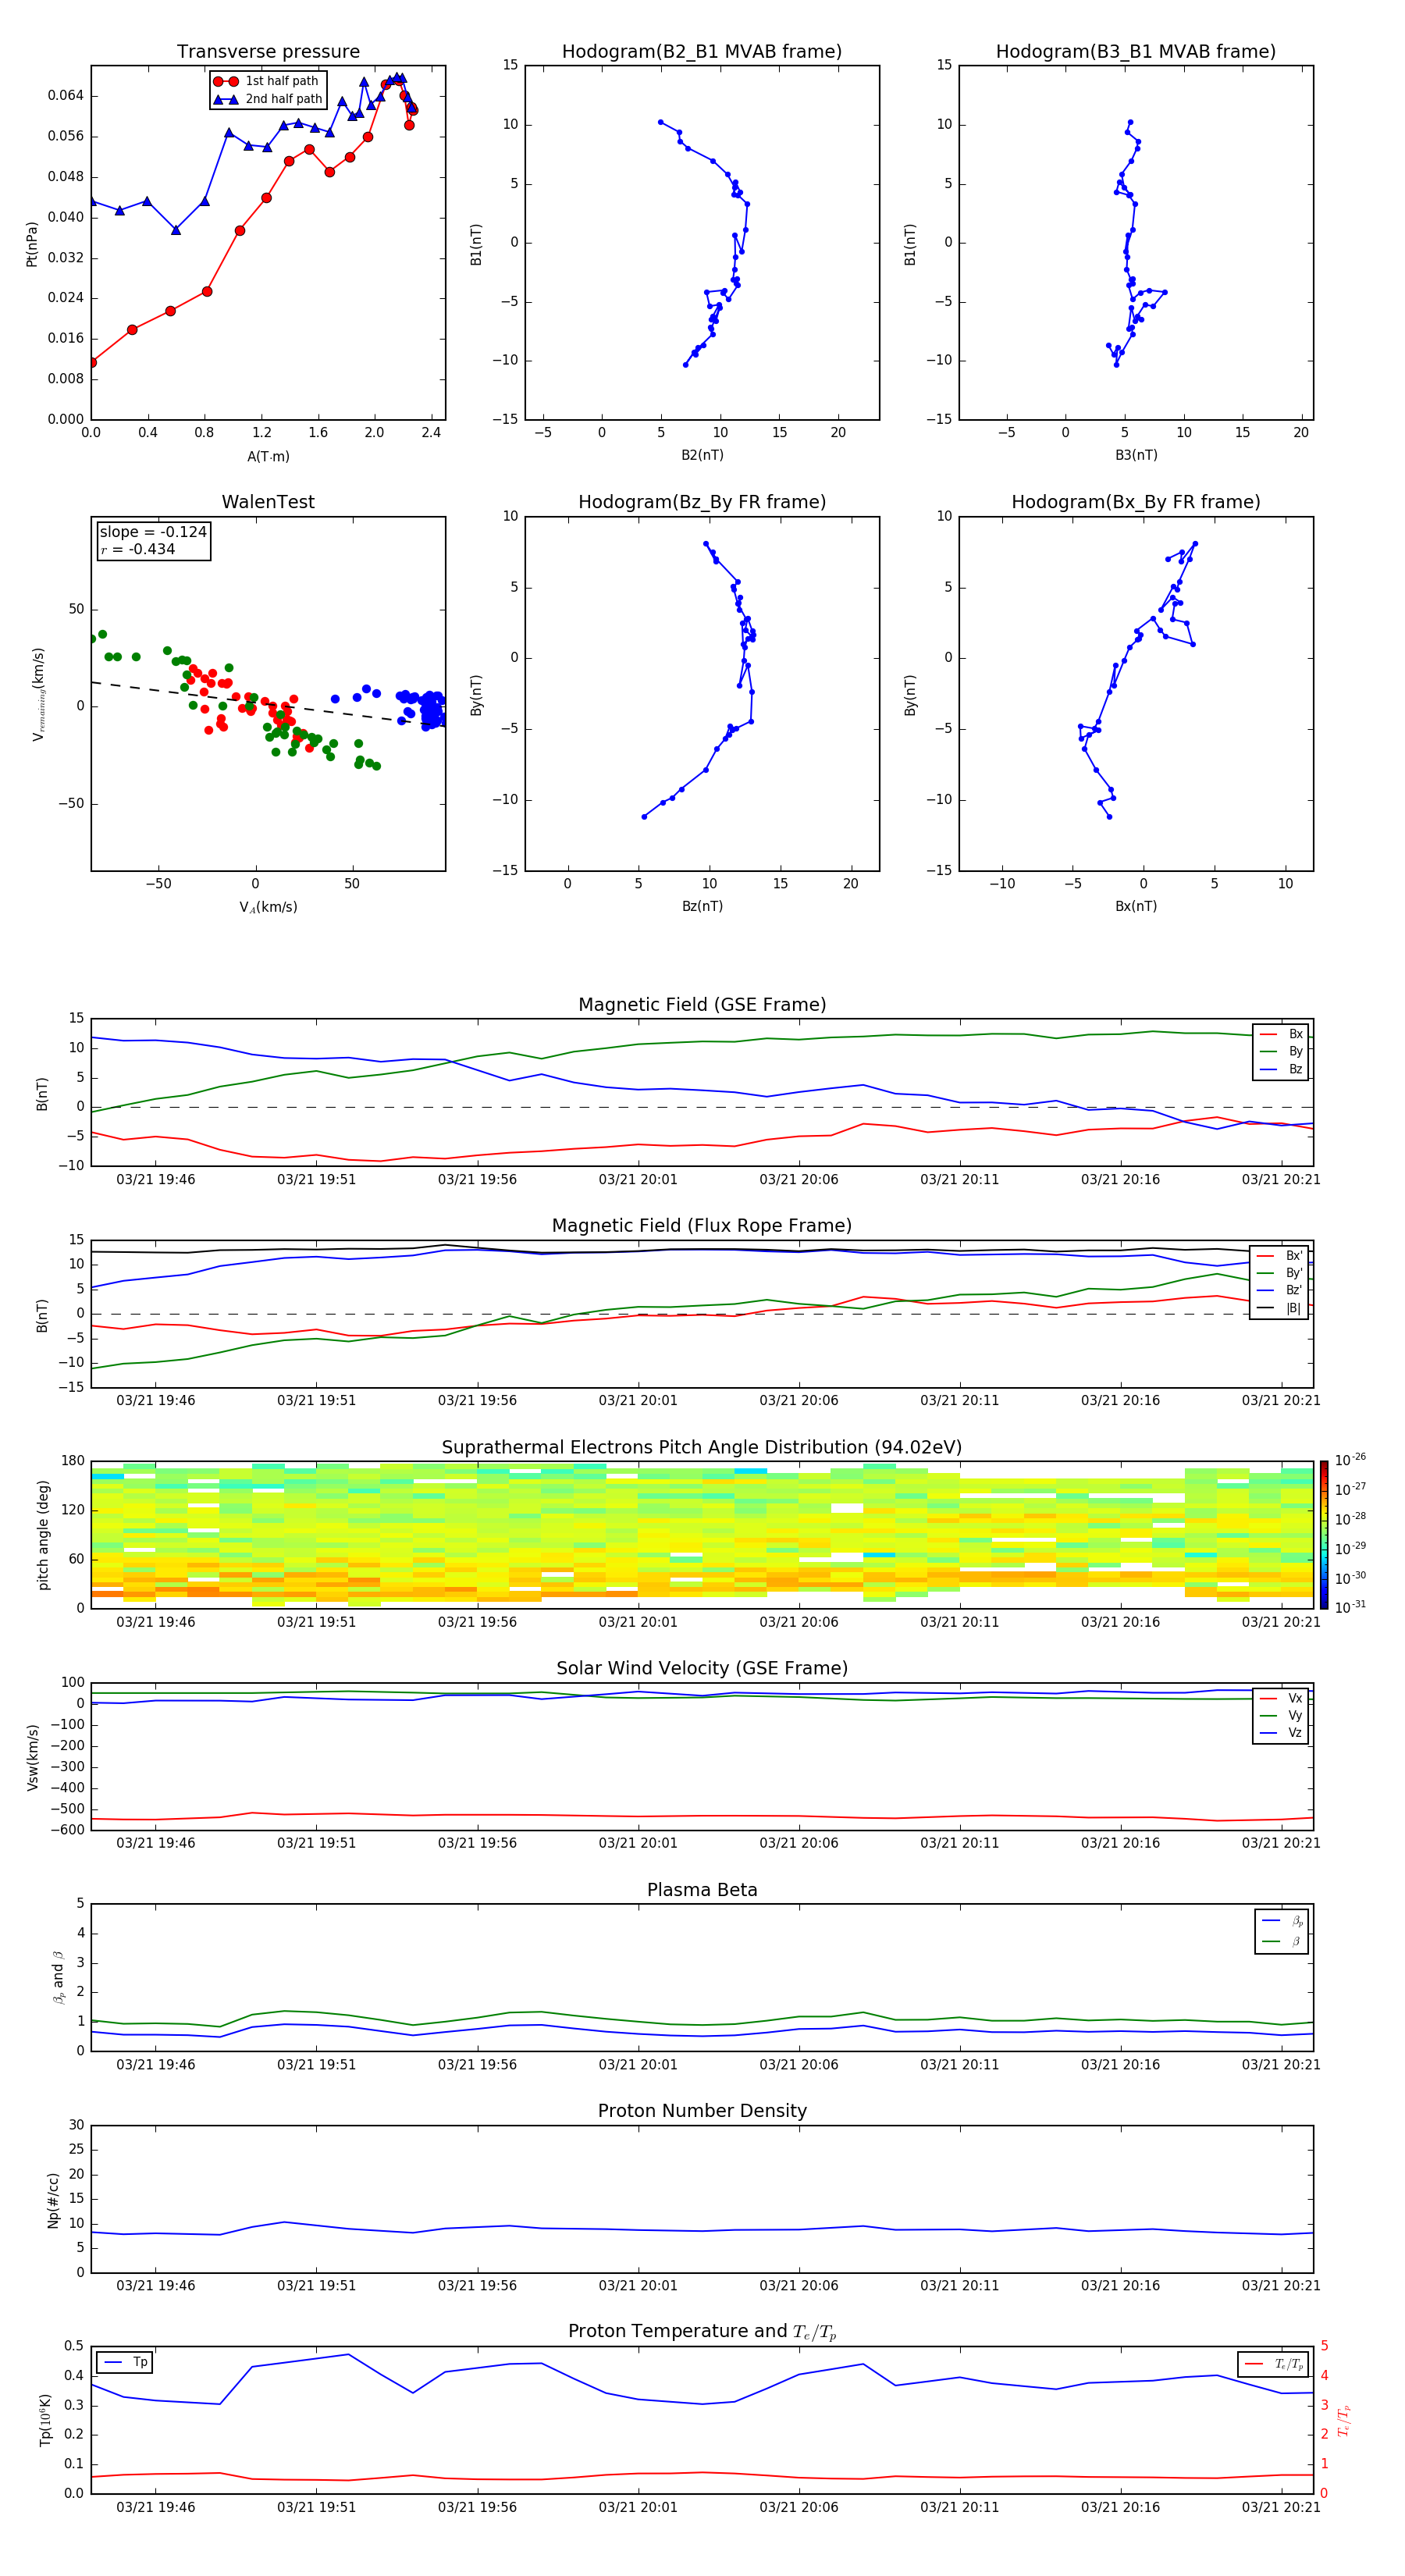Select the "B3(nT)" x-axis label
This screenshot has width=1405, height=2576.
[x=1136, y=455]
